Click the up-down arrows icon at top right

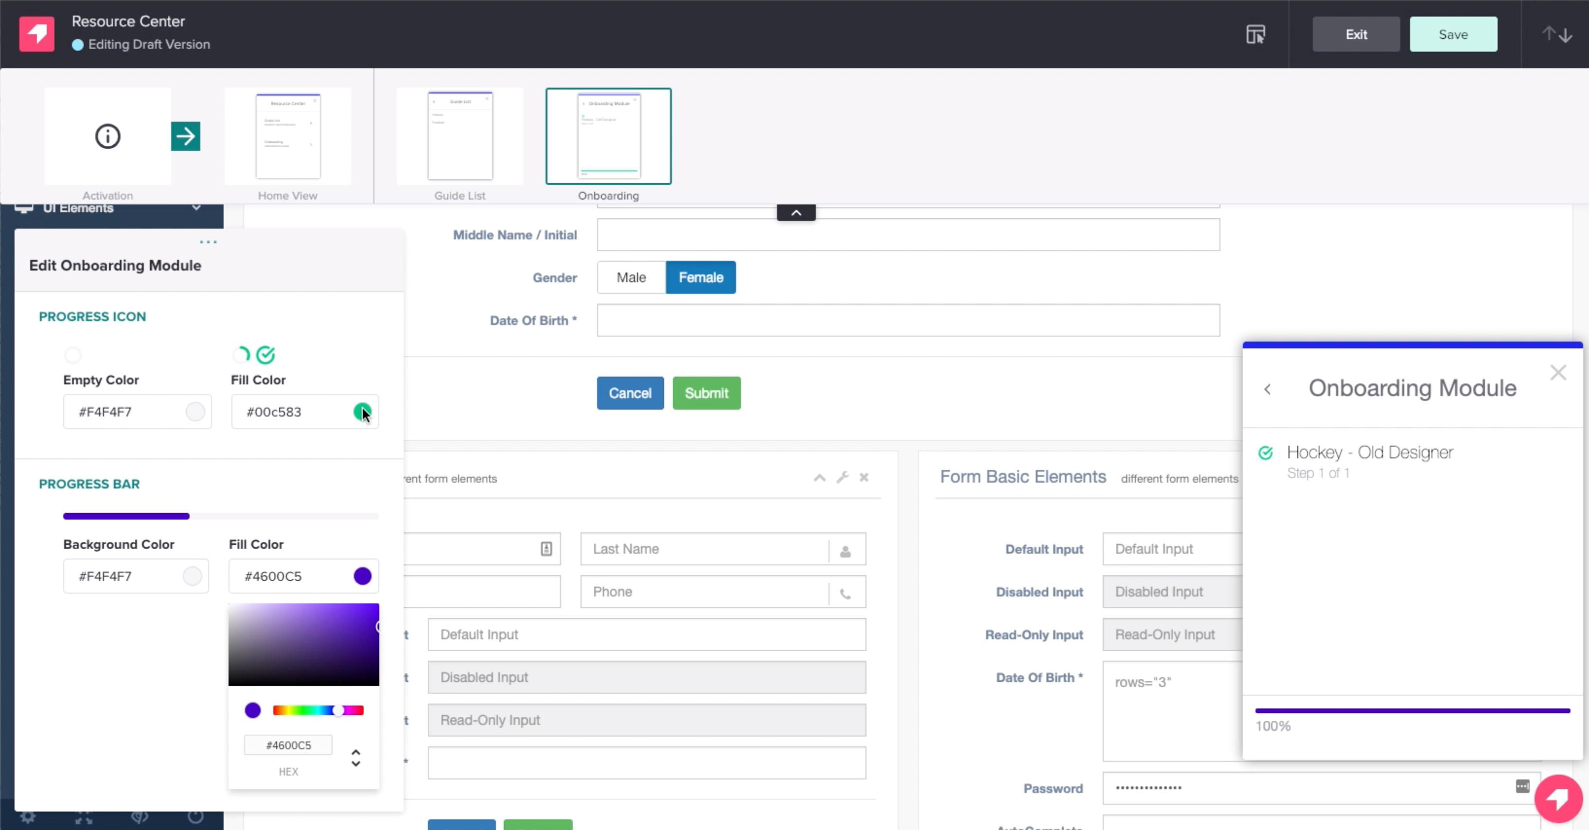click(1556, 35)
